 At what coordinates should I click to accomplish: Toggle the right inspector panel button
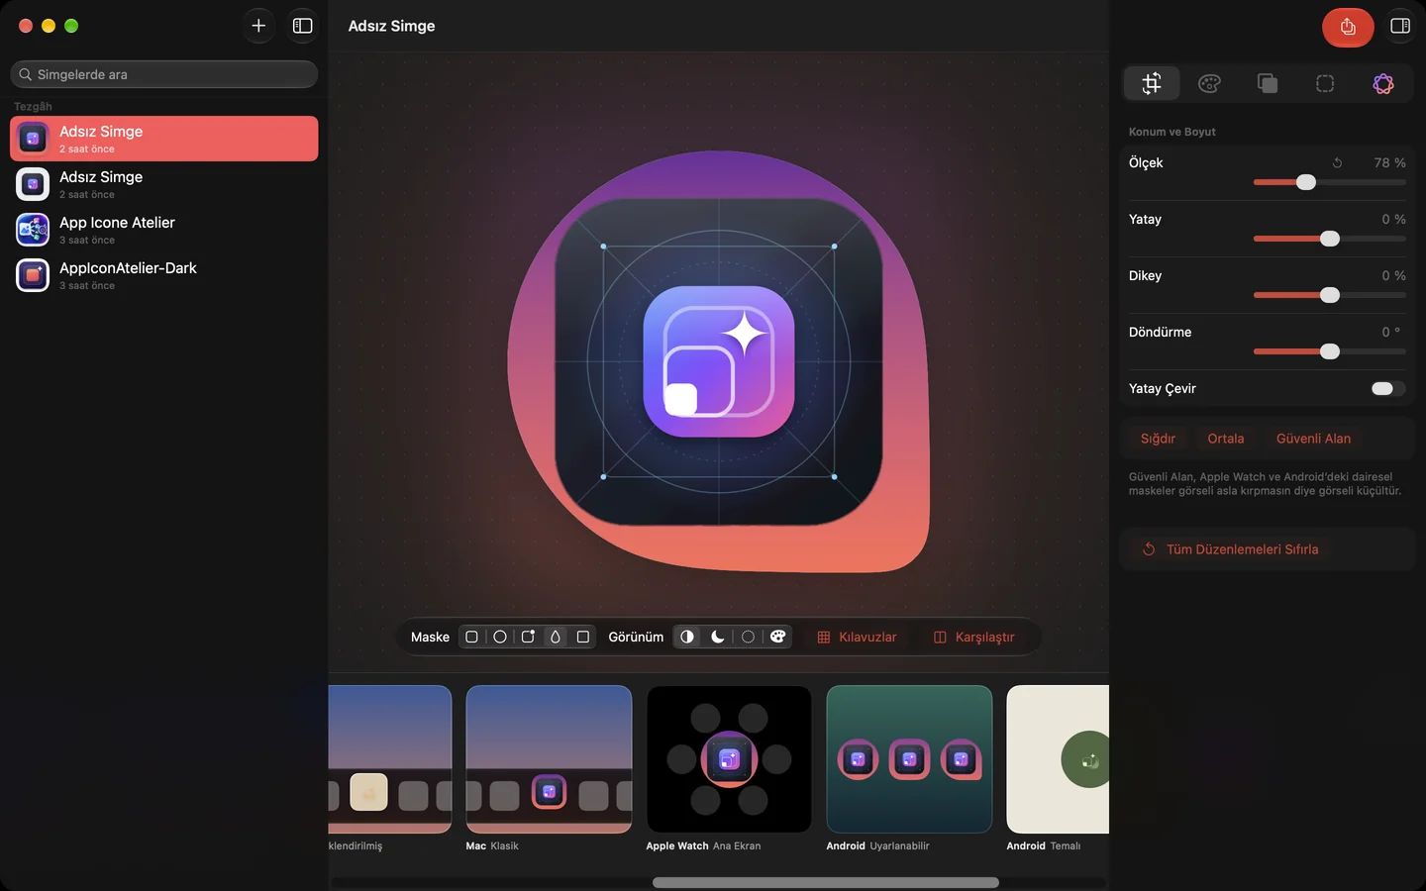pos(1400,26)
